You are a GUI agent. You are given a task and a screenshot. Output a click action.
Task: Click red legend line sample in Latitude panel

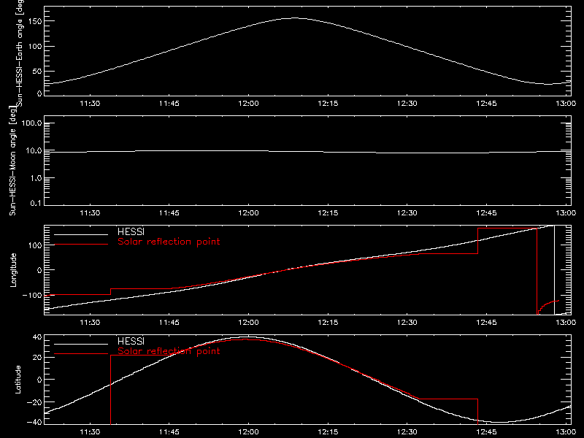point(81,354)
